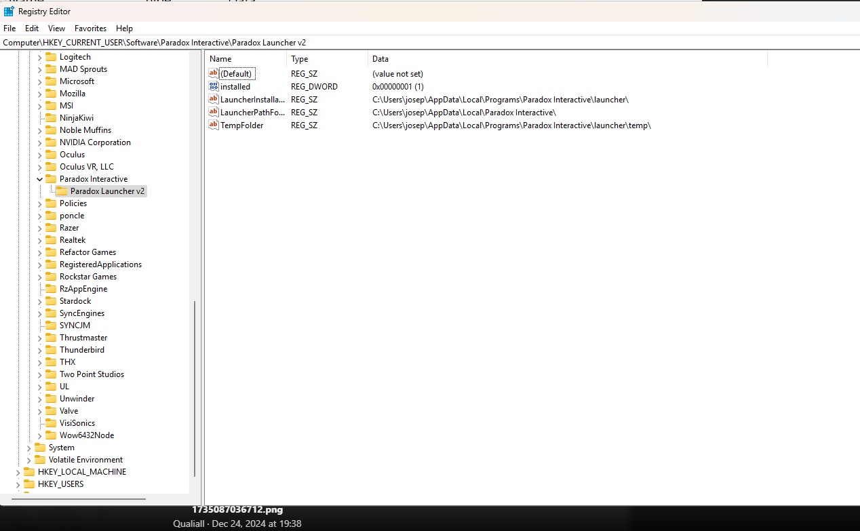Viewport: 860px width, 531px height.
Task: Select the Volatile Environment key
Action: 85,460
